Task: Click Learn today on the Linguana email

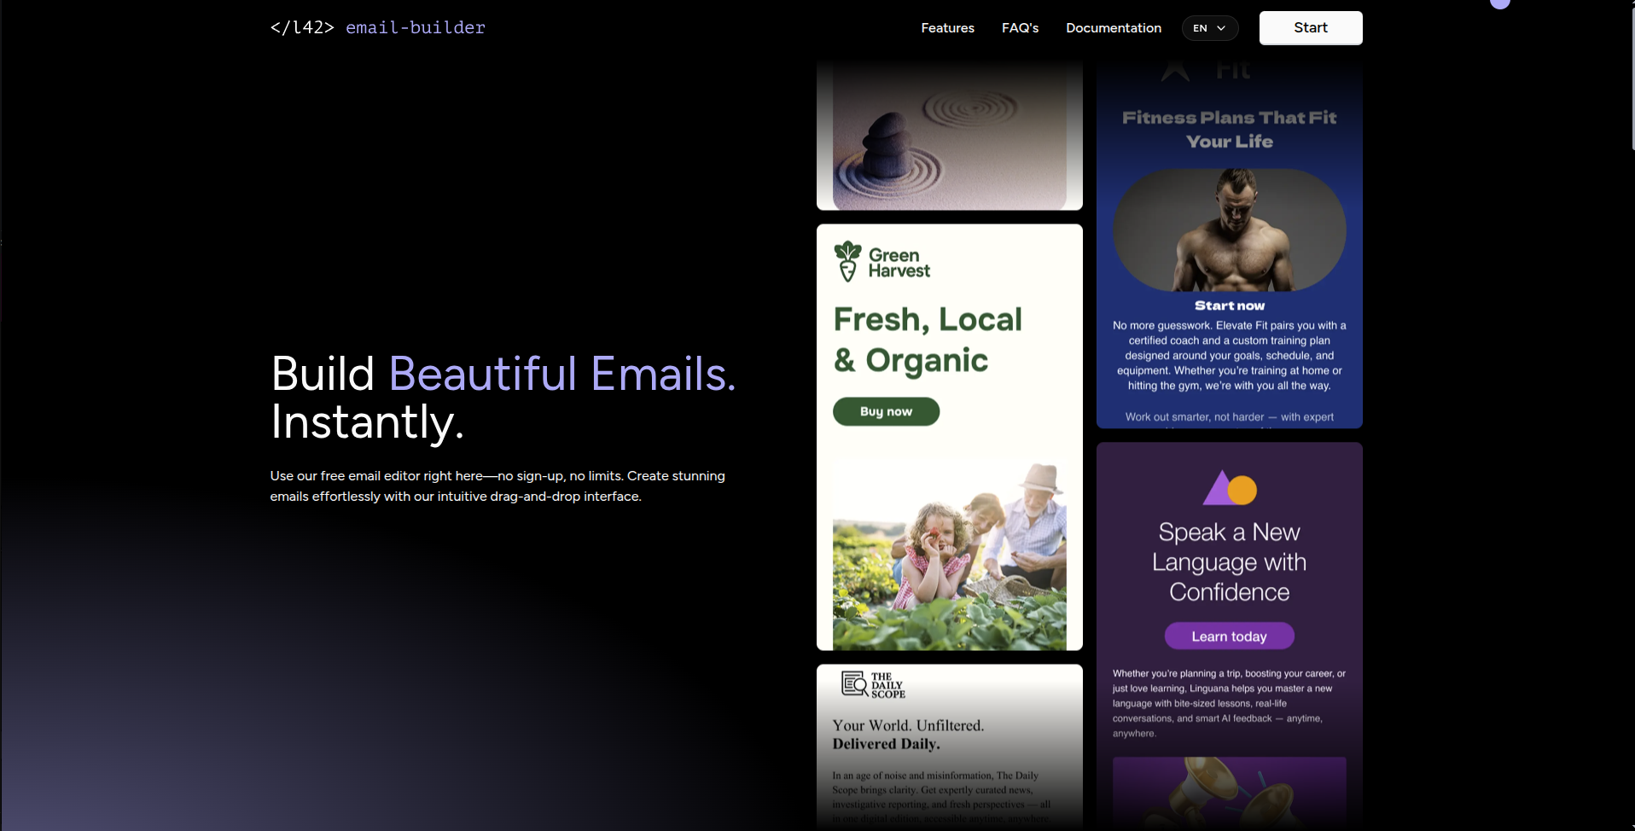Action: pyautogui.click(x=1229, y=636)
